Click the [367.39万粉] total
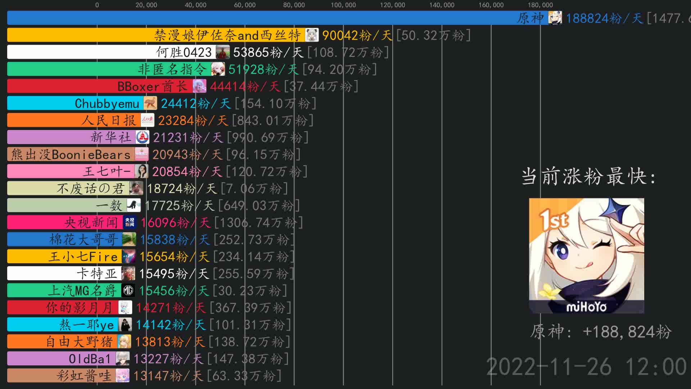Viewport: 691px width, 389px height. tap(251, 308)
